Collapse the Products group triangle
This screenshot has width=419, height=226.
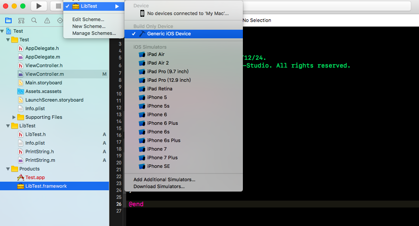pyautogui.click(x=8, y=169)
